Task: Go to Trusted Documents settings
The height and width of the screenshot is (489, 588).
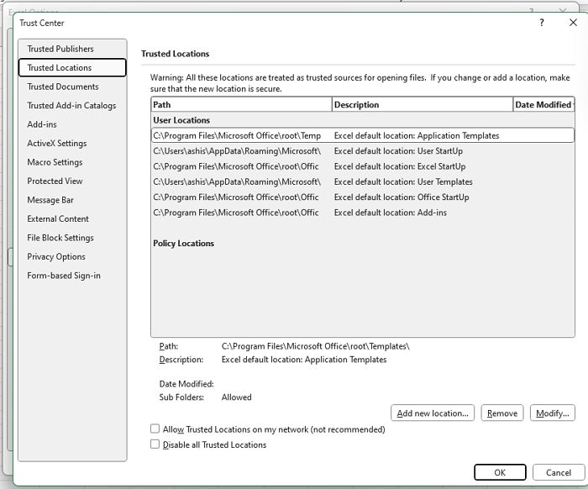Action: (72, 87)
